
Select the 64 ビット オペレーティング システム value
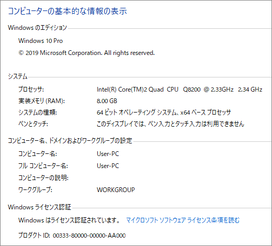pos(164,113)
